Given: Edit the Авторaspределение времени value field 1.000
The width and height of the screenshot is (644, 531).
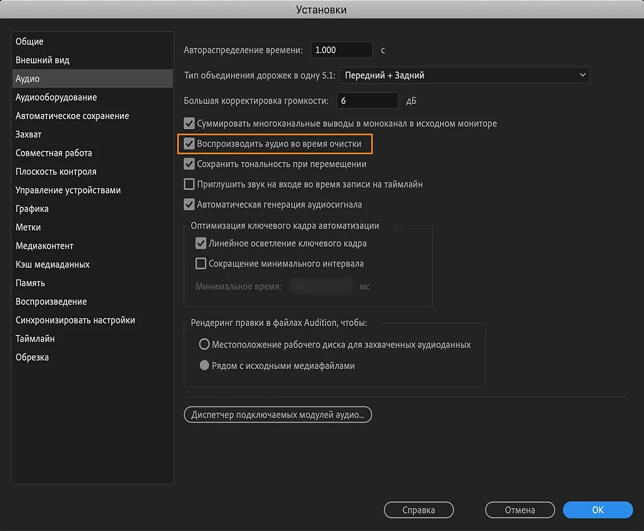Looking at the screenshot, I should coord(342,50).
